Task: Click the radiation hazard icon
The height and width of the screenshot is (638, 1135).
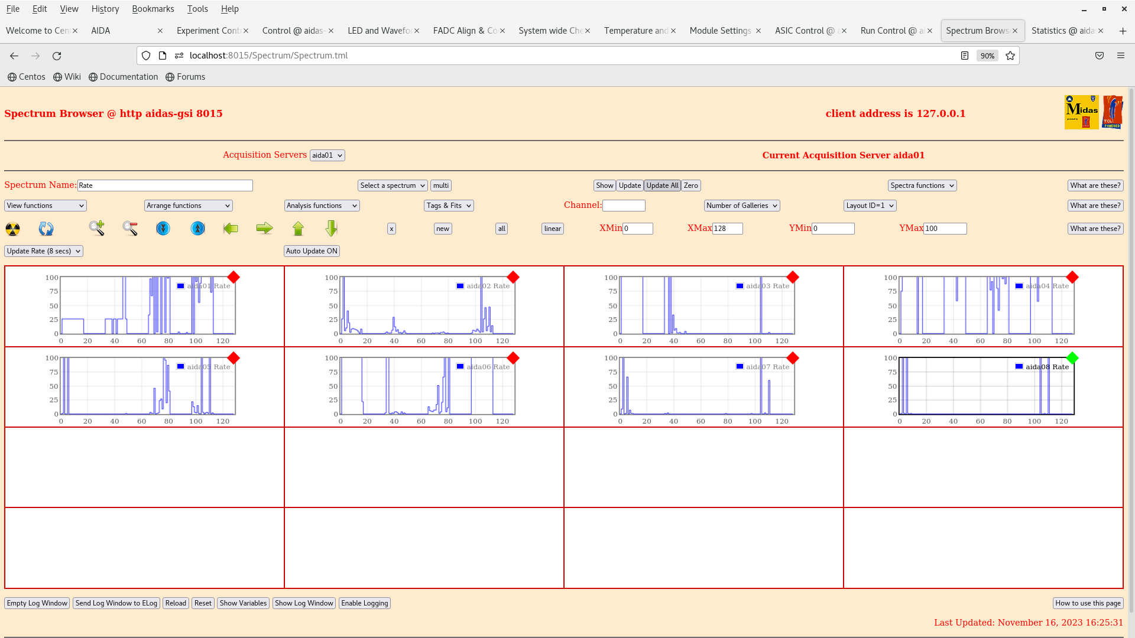Action: [12, 229]
